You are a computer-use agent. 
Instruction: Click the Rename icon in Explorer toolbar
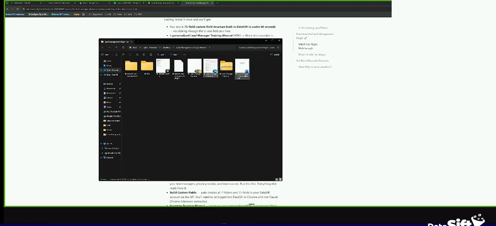(x=137, y=55)
